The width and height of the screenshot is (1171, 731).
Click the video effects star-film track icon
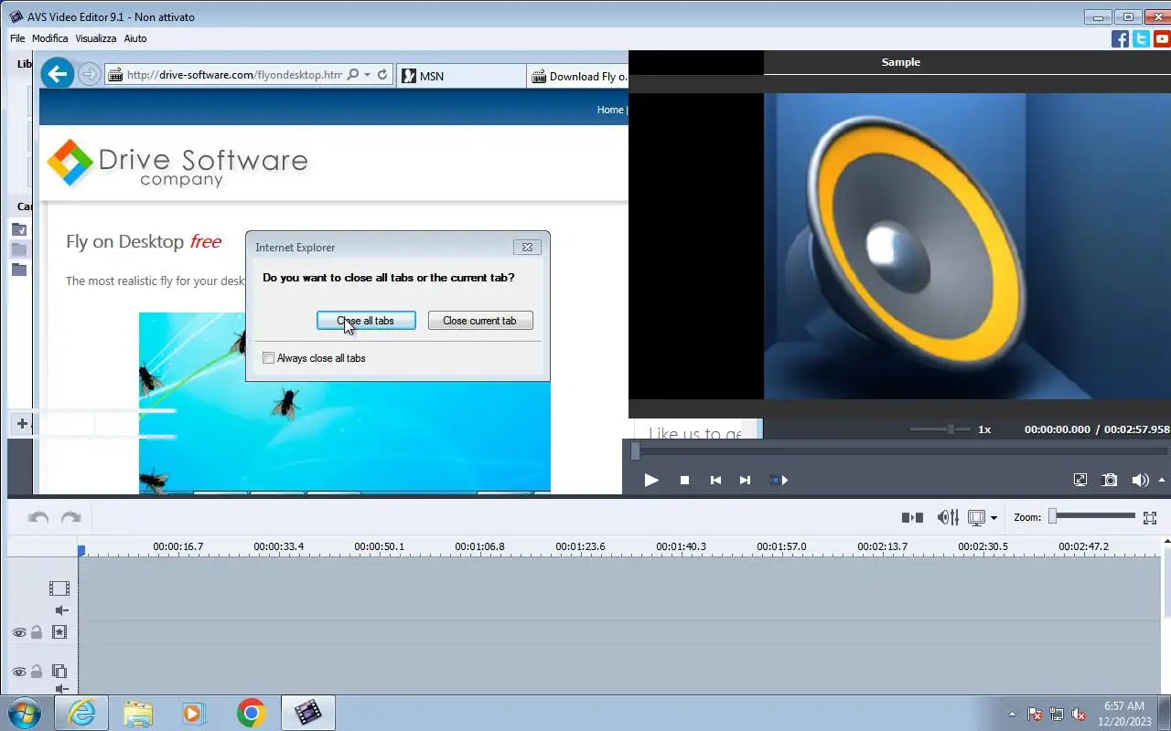59,631
